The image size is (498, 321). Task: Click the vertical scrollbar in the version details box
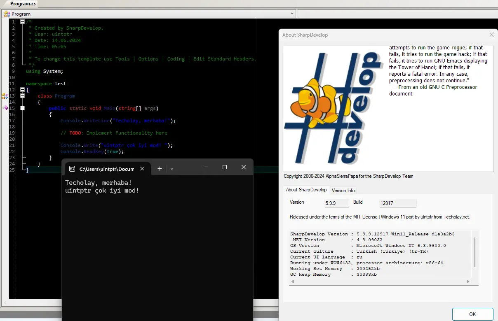[x=475, y=252]
